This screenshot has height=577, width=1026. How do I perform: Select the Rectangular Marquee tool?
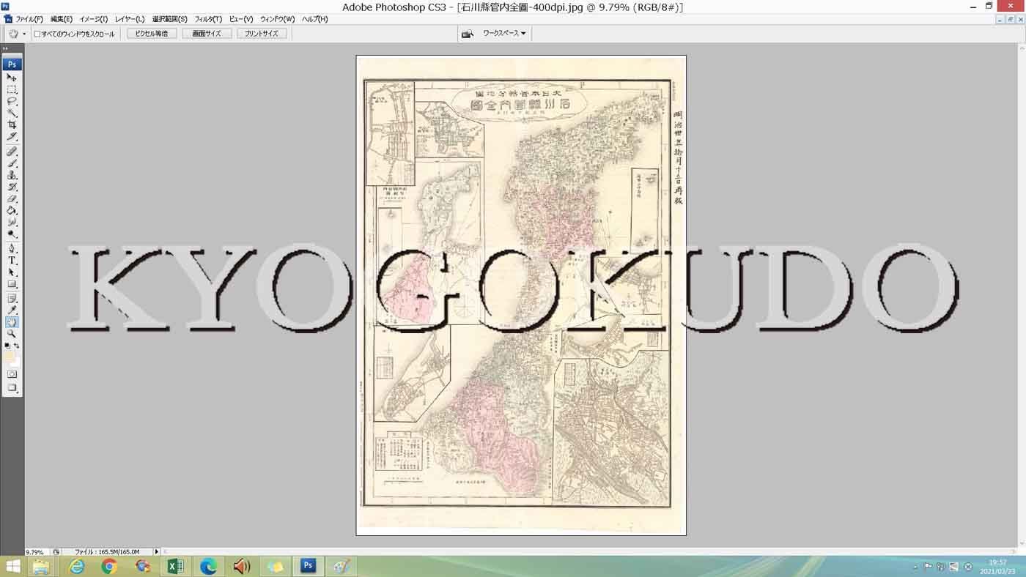(12, 89)
